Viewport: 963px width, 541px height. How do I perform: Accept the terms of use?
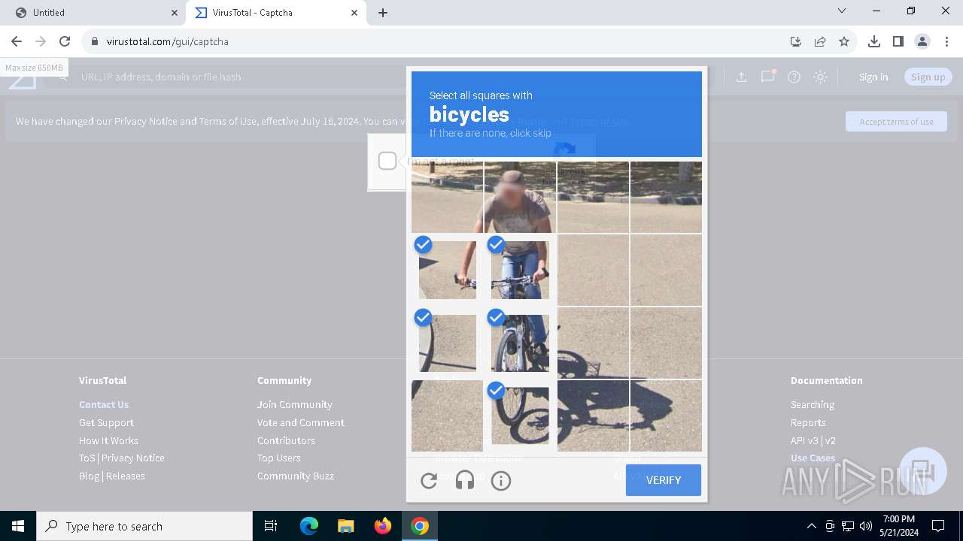pyautogui.click(x=896, y=122)
